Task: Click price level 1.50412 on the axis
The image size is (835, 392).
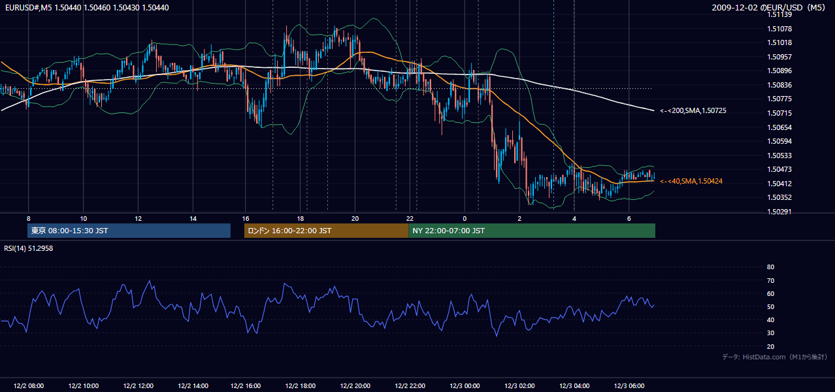Action: click(780, 184)
